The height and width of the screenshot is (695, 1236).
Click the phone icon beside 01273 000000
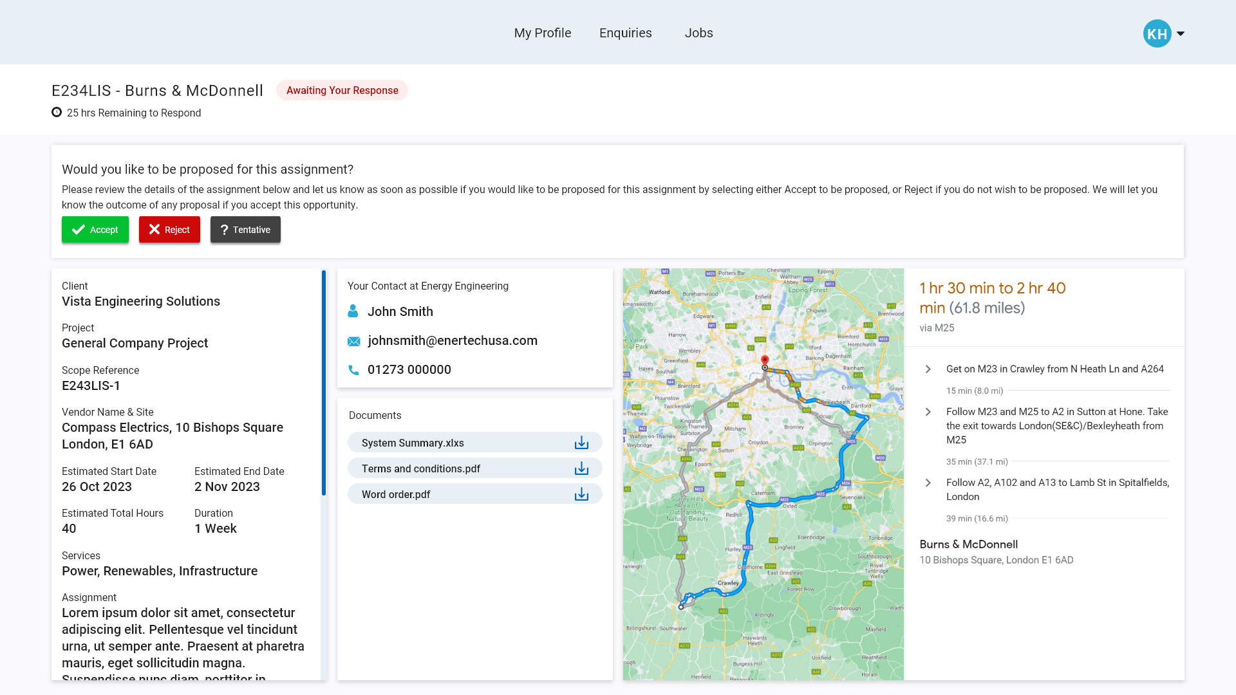pyautogui.click(x=353, y=370)
